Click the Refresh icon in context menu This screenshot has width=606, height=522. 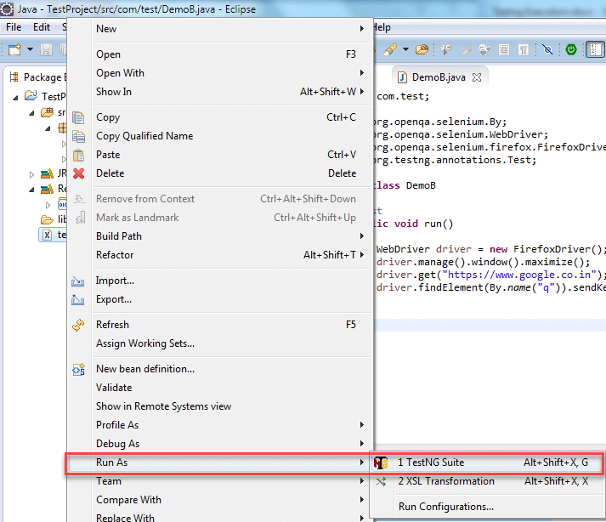(x=79, y=325)
